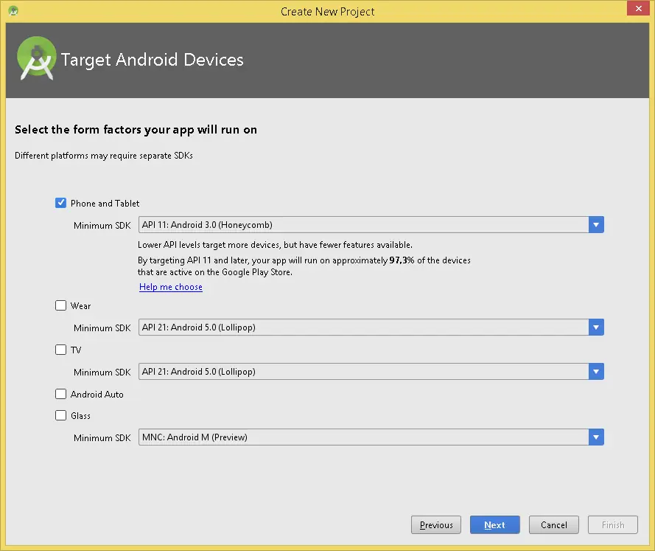
Task: Open Glass Minimum SDK dropdown arrow
Action: (x=596, y=437)
